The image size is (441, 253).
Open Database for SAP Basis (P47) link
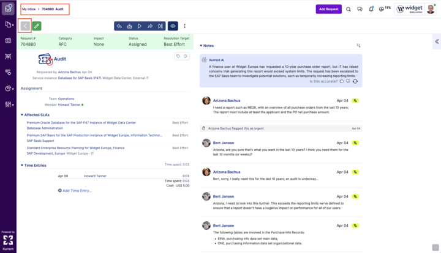[80, 78]
